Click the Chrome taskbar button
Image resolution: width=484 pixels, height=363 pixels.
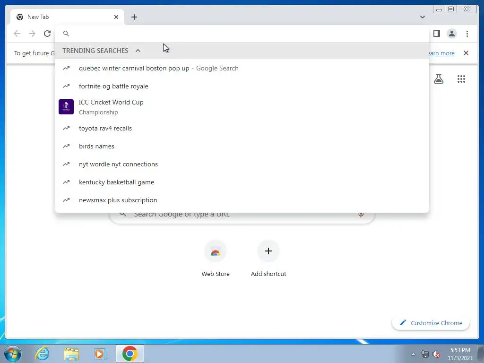click(130, 354)
